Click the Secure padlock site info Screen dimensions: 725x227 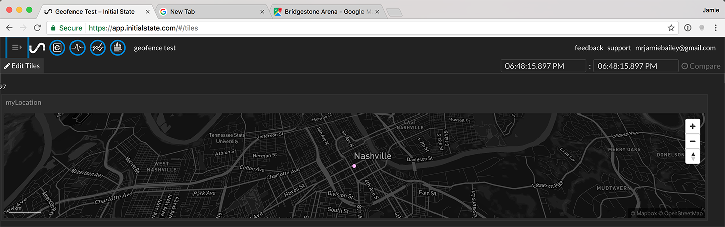66,28
